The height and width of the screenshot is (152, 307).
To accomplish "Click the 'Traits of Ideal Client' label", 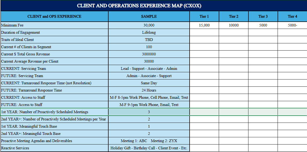I will point(55,40).
